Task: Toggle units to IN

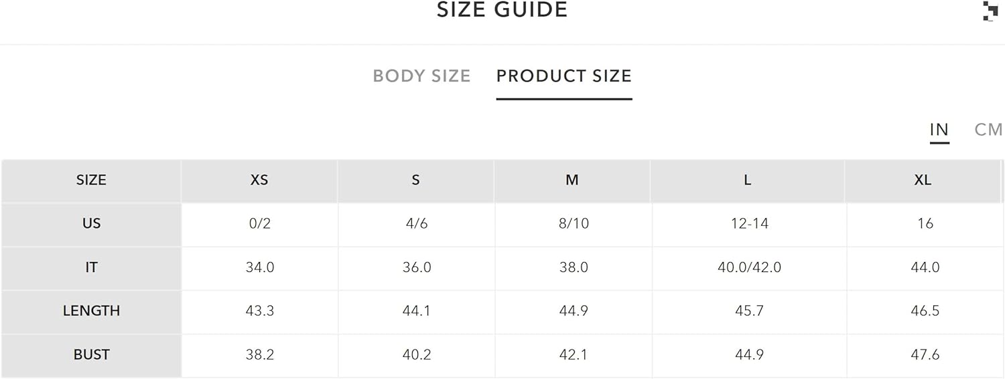Action: (x=939, y=130)
